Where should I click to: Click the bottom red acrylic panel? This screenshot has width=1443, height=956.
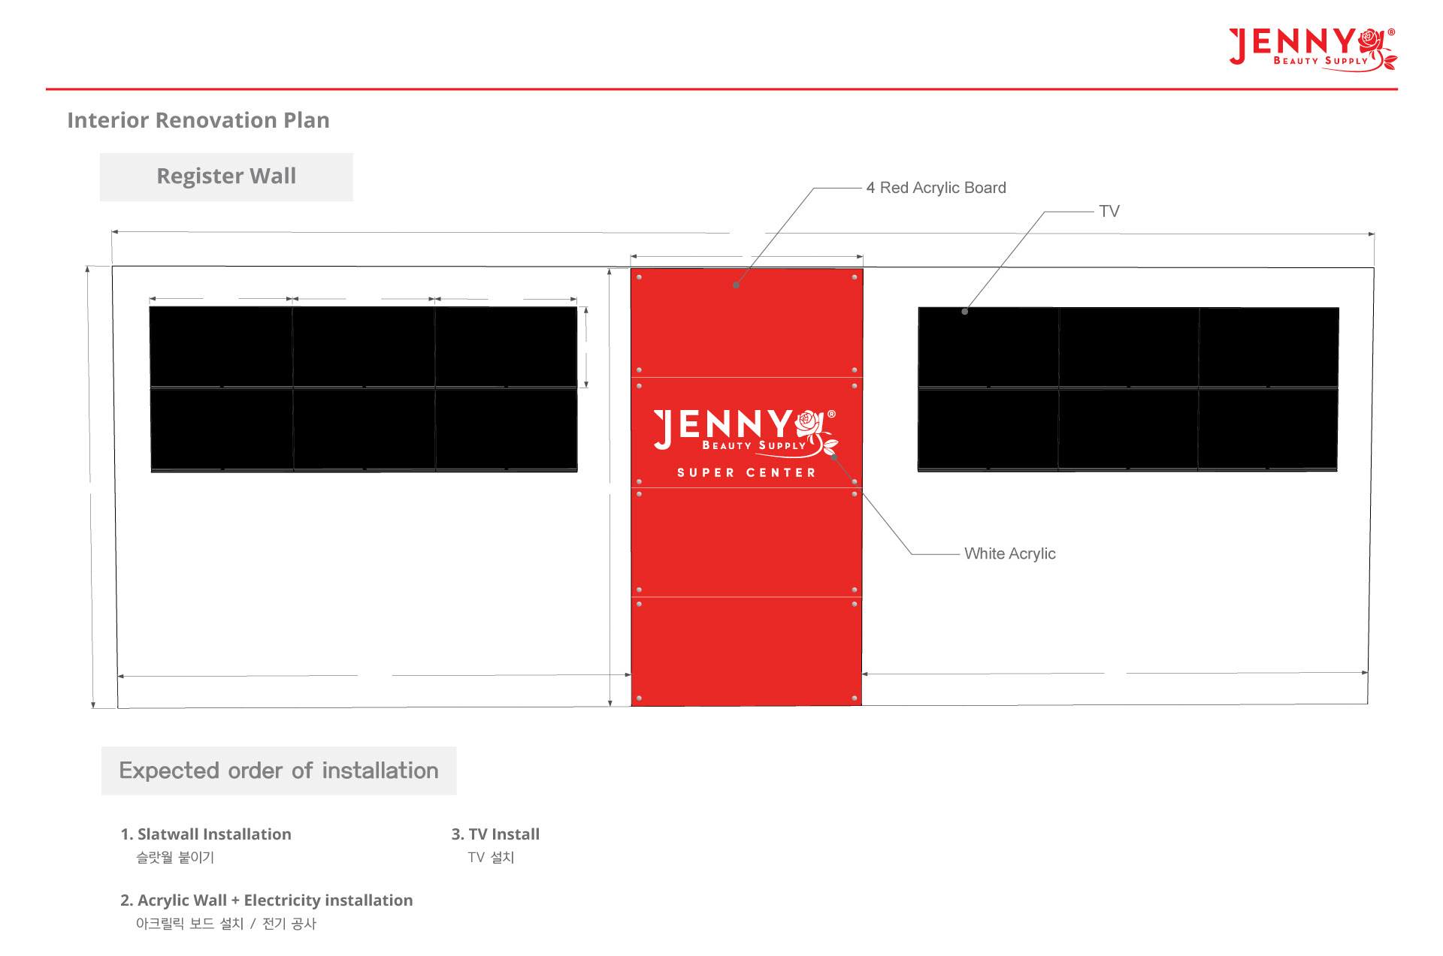point(746,651)
